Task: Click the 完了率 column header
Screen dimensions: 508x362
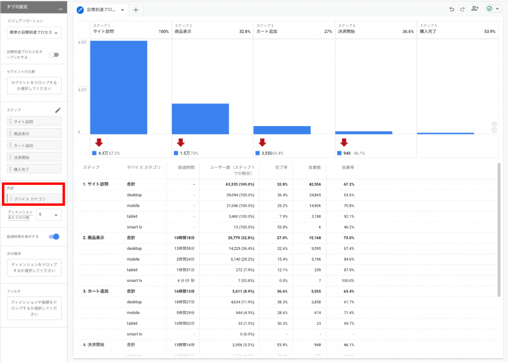Action: [x=281, y=167]
